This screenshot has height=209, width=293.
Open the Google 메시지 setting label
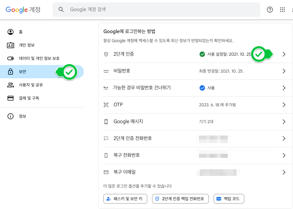coord(128,122)
